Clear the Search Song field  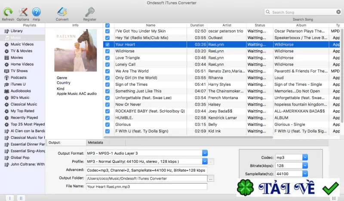click(338, 12)
